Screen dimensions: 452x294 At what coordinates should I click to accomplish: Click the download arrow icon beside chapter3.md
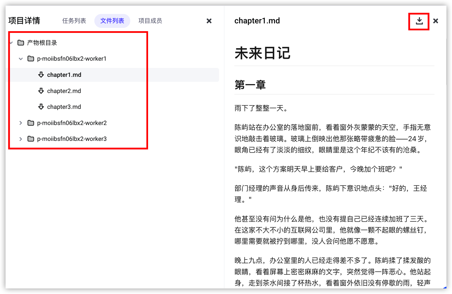(x=41, y=107)
